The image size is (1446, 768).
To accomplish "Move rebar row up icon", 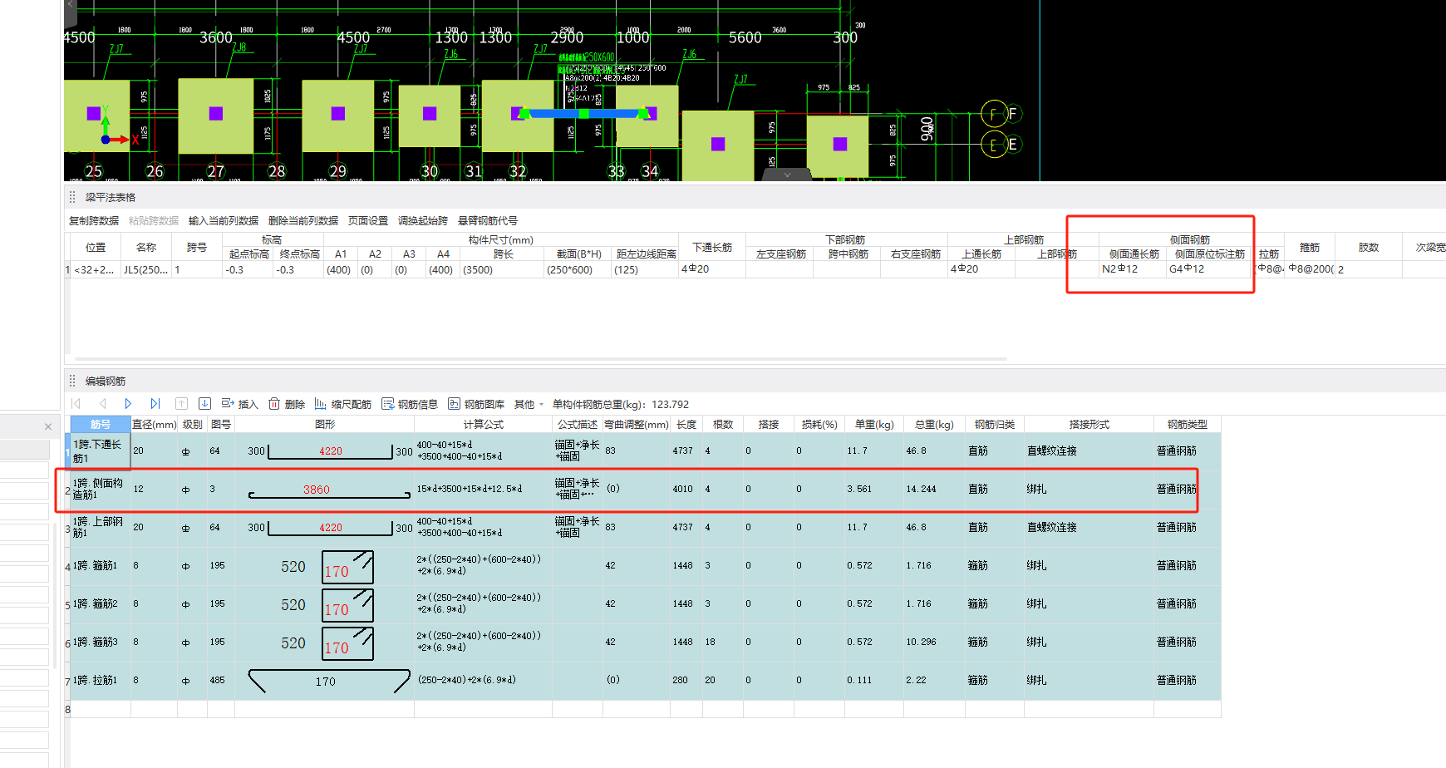I will (x=181, y=404).
